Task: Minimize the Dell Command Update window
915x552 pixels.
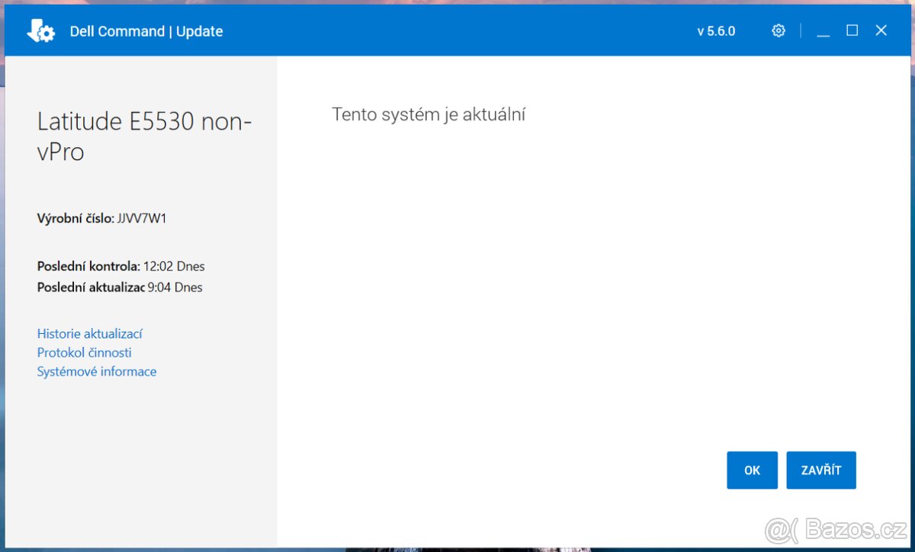Action: click(x=823, y=31)
